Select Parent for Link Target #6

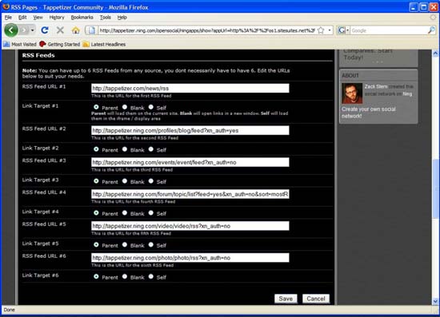(x=96, y=276)
